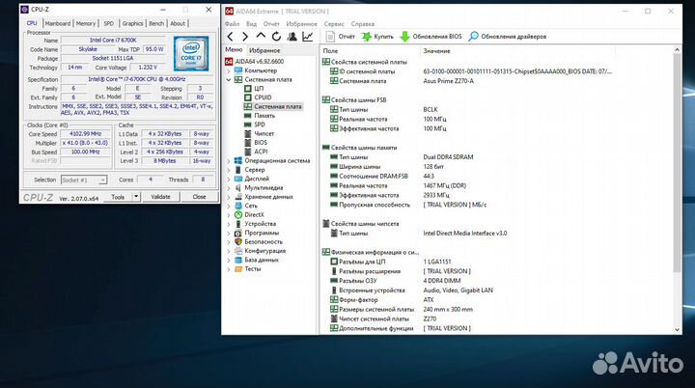Expand the Устройства tree node
This screenshot has width=695, height=388.
click(x=229, y=224)
